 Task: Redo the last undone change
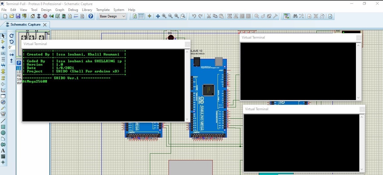coord(200,16)
